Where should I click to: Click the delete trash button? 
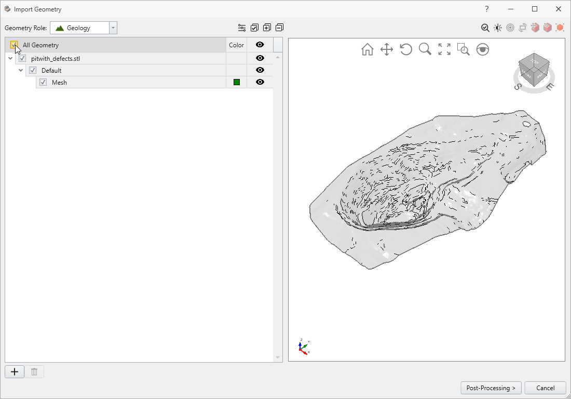34,371
